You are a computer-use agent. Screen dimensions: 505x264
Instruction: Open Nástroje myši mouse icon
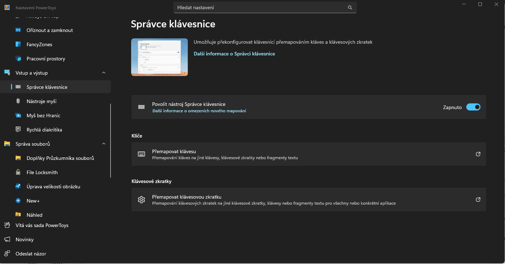[18, 101]
